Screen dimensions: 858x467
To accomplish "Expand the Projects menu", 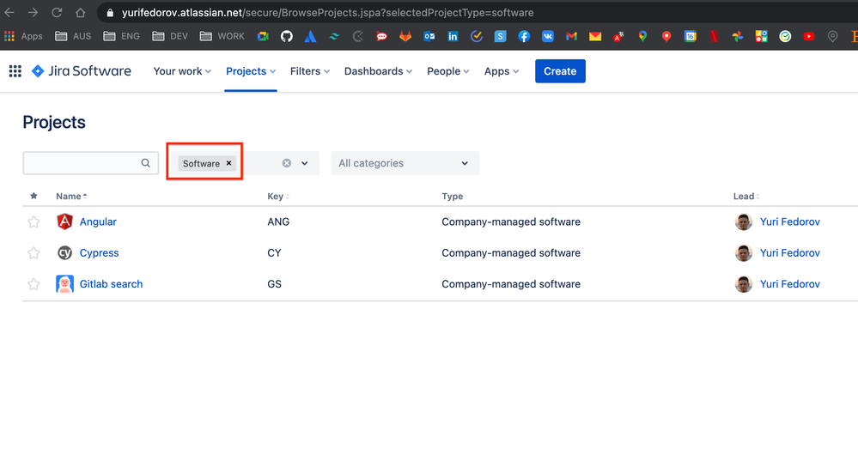I will tap(251, 71).
